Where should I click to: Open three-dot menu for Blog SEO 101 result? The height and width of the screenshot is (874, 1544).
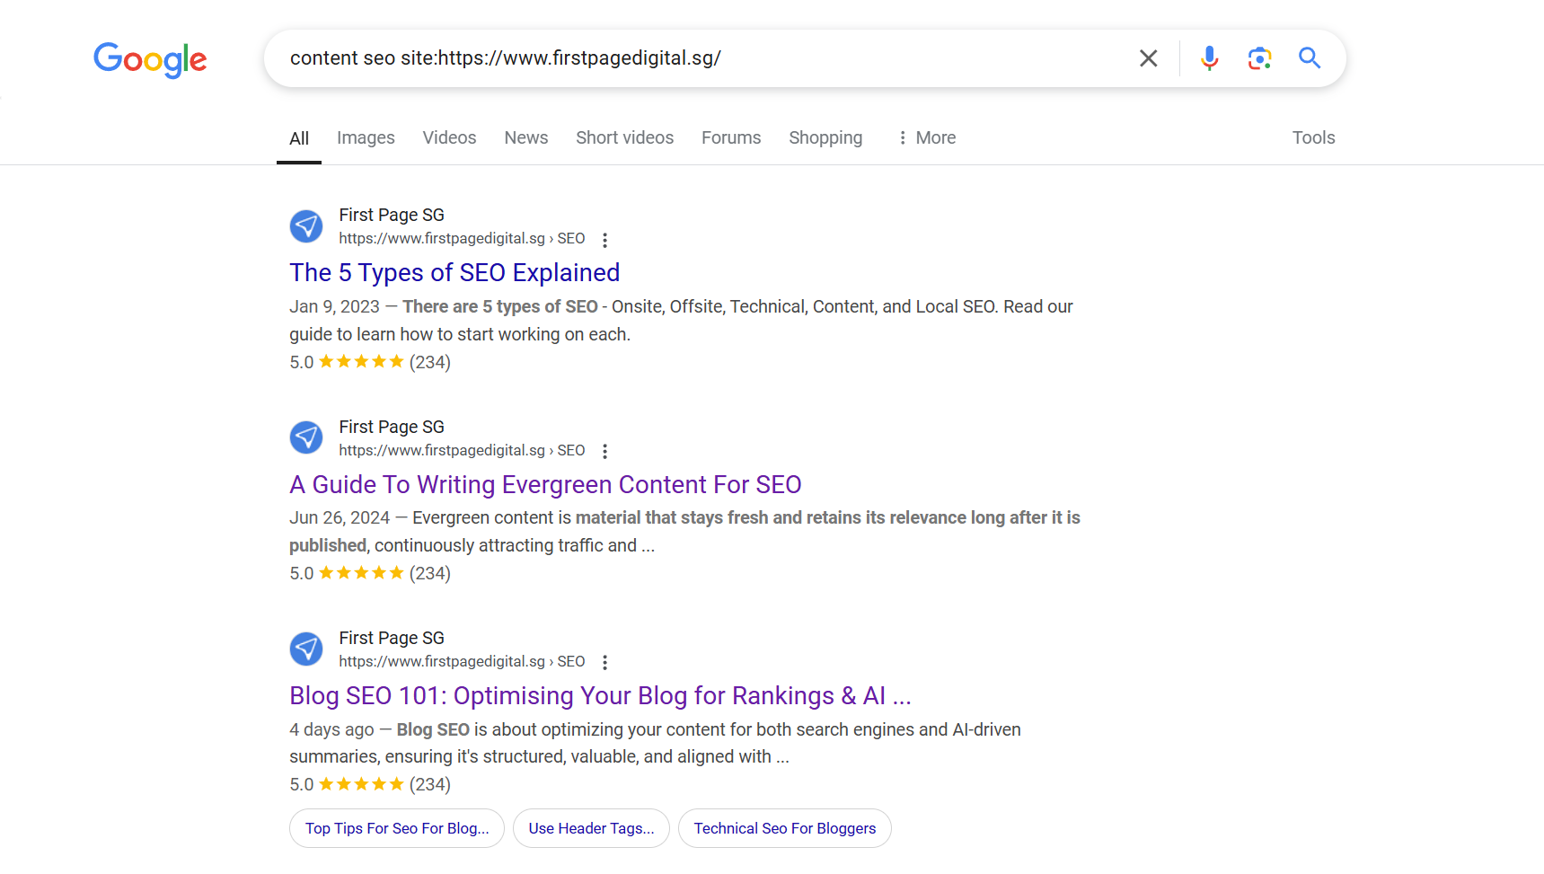604,662
